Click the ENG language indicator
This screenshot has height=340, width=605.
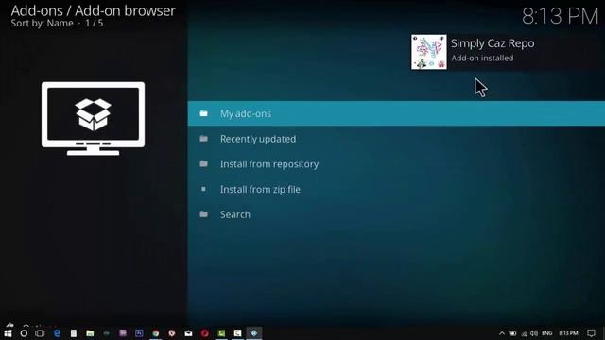click(x=546, y=333)
